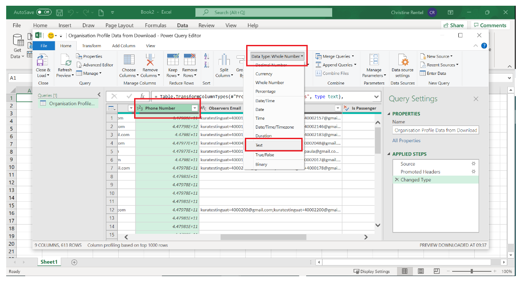Click the Sort Ascending icon
521x284 pixels.
tap(206, 56)
